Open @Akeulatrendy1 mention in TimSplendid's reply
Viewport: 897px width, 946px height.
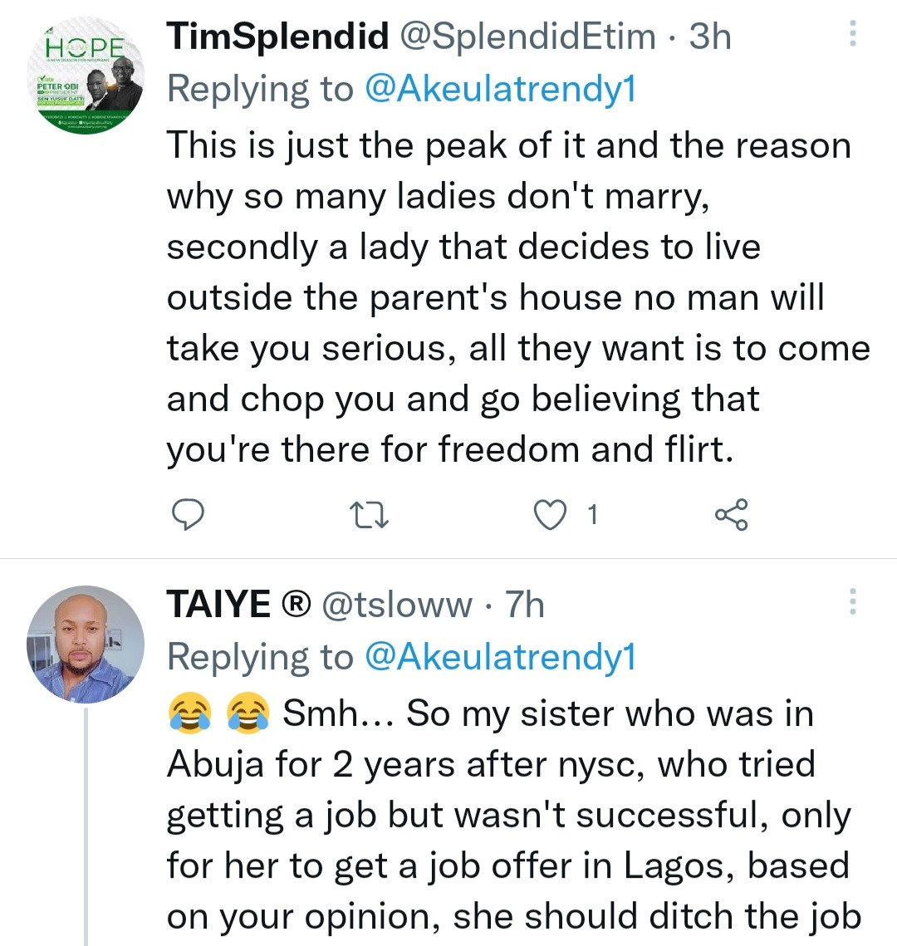click(500, 89)
